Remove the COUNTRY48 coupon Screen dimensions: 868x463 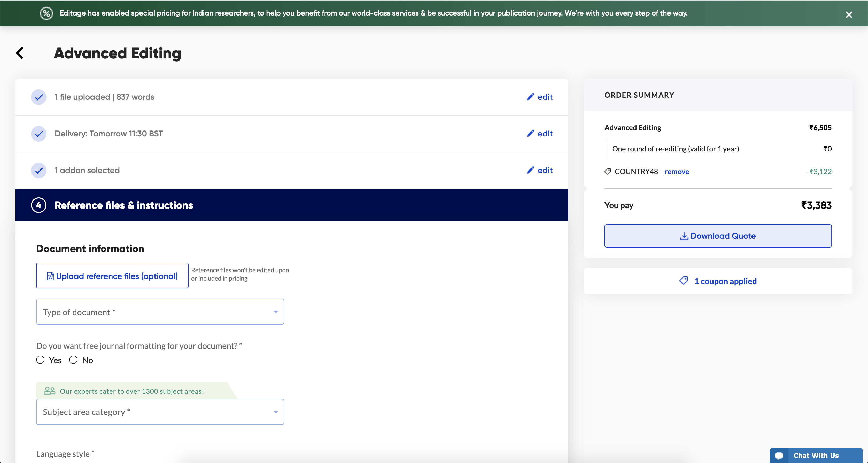pos(677,172)
